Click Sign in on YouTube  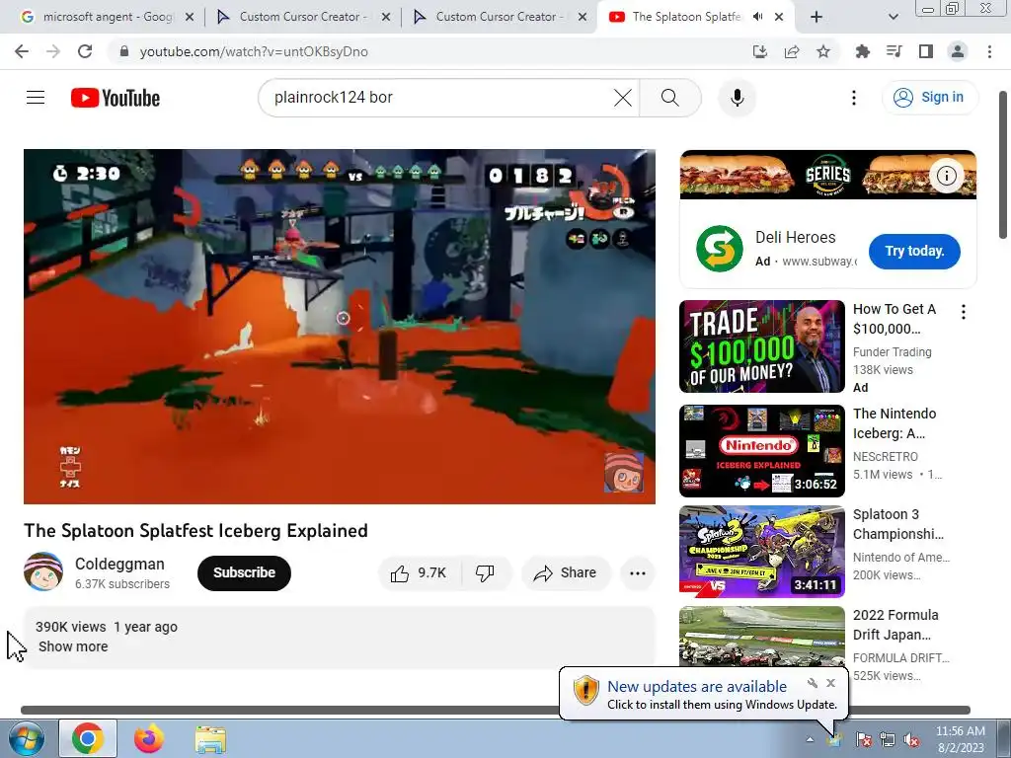point(930,98)
